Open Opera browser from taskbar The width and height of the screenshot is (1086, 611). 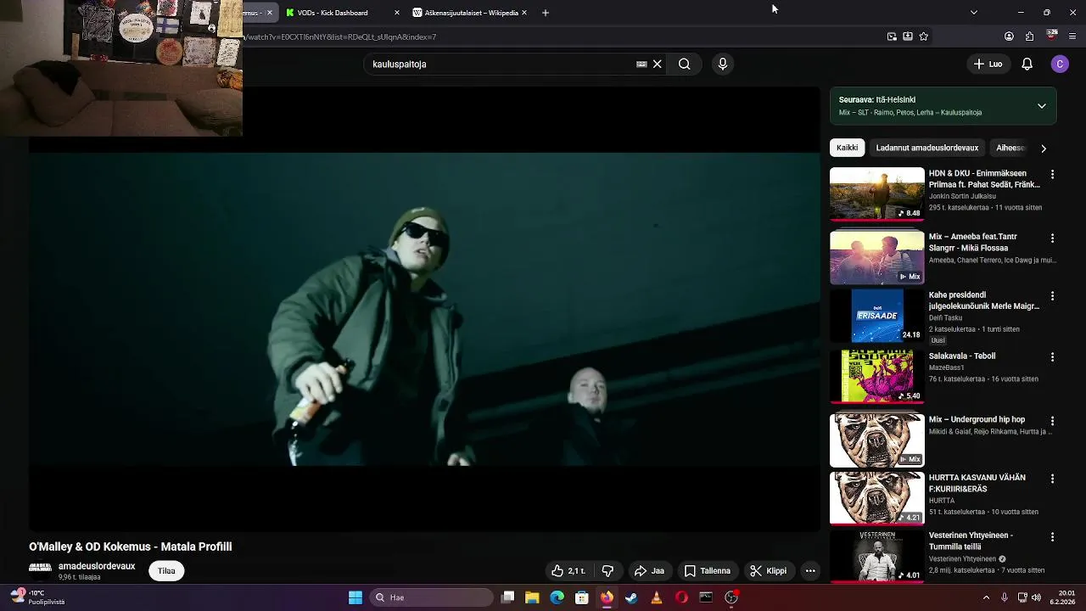(681, 597)
